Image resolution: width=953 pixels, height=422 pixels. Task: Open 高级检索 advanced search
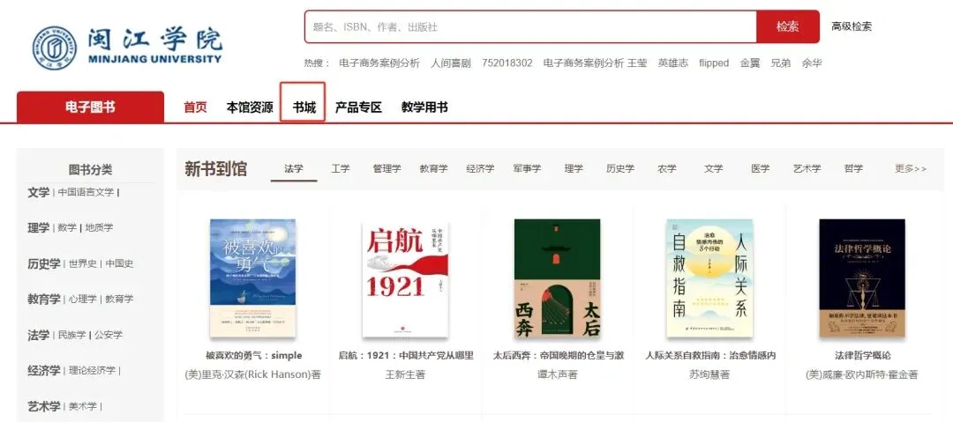click(852, 26)
